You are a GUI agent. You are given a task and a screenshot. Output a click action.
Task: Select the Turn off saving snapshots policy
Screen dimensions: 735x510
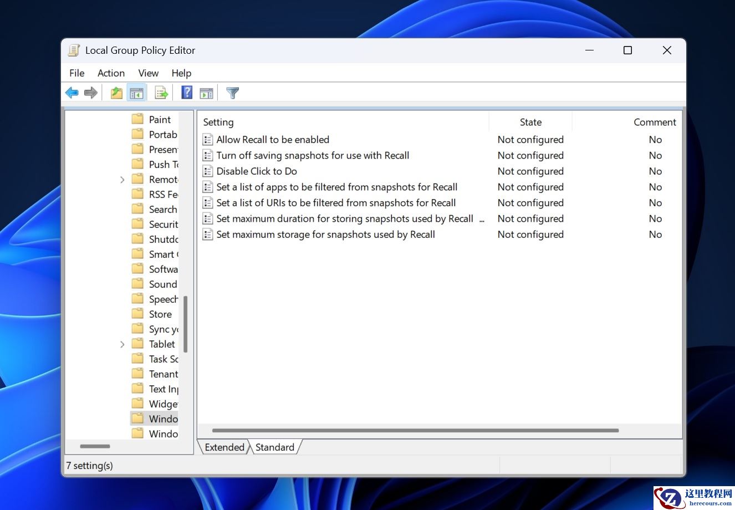pyautogui.click(x=312, y=155)
